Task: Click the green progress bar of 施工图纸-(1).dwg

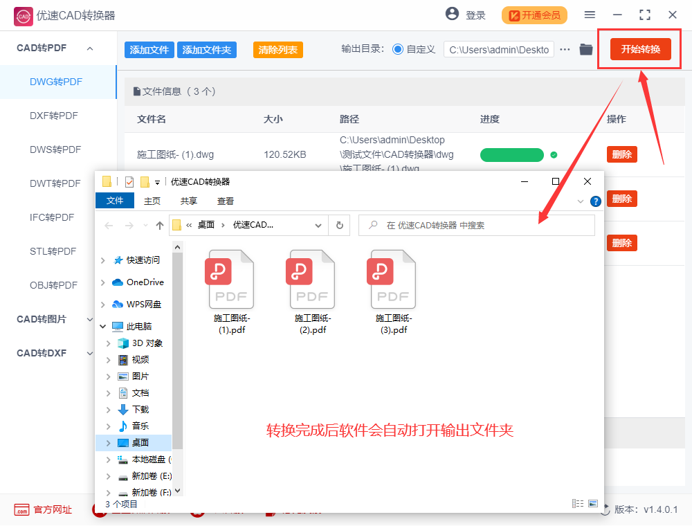Action: pyautogui.click(x=512, y=154)
